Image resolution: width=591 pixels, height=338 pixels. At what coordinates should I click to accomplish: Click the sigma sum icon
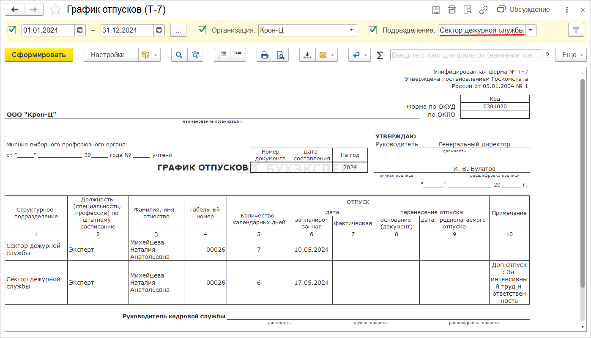click(x=380, y=55)
